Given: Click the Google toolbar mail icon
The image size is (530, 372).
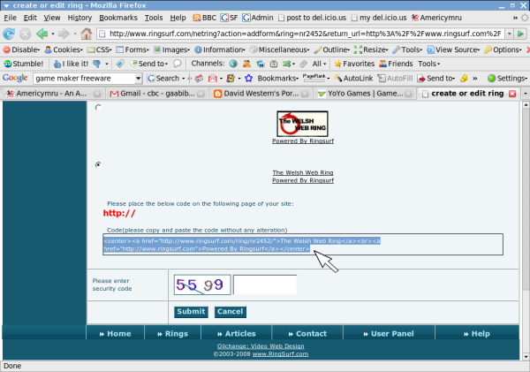Looking at the screenshot, I should pyautogui.click(x=213, y=79).
